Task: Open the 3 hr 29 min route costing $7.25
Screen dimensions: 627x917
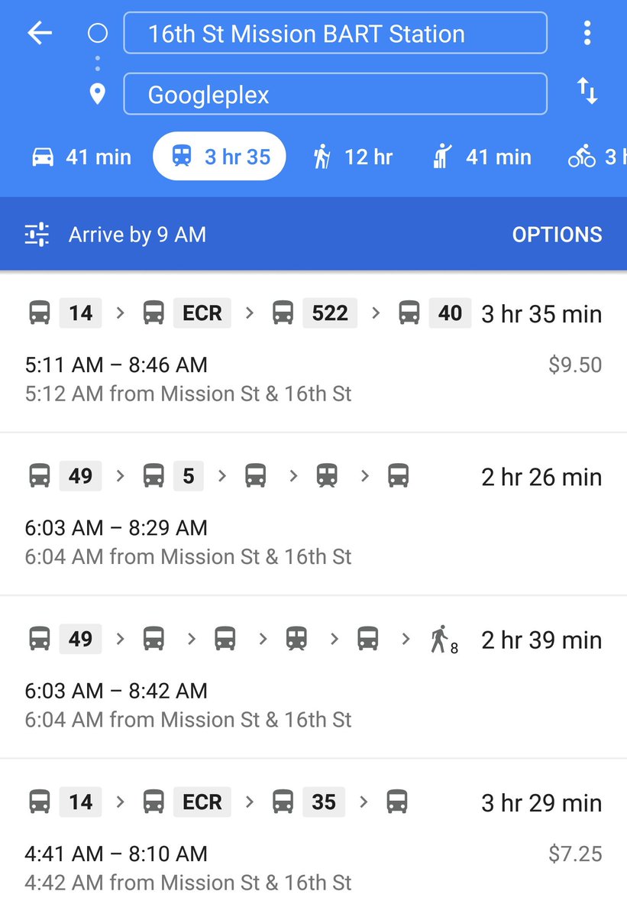Action: (x=313, y=838)
